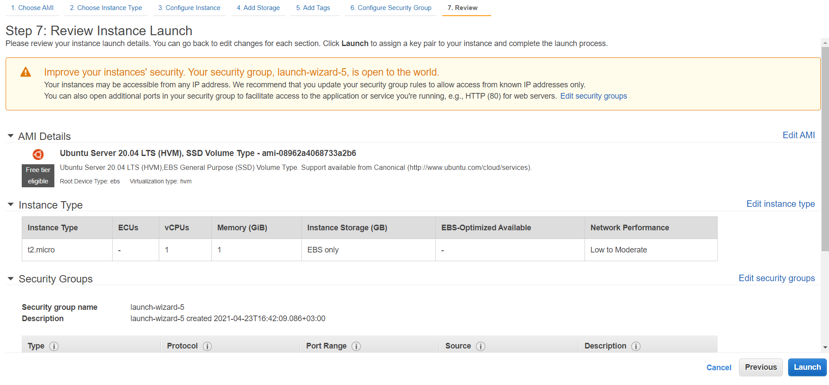Select the t2.micro table cell

pos(67,250)
